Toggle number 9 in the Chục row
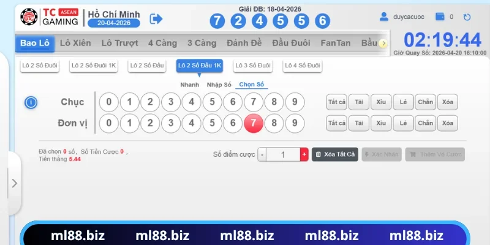490x245 pixels. coord(295,102)
